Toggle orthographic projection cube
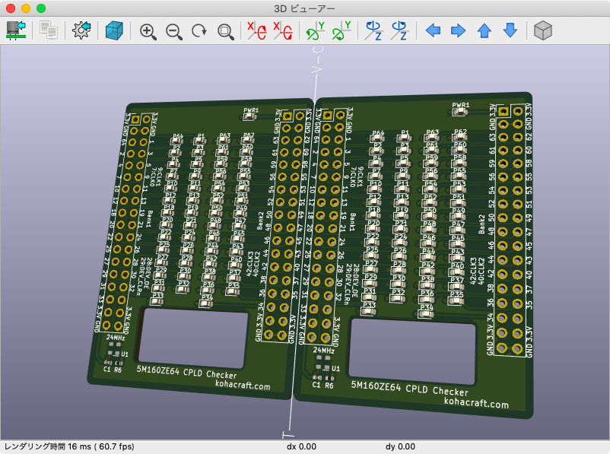This screenshot has width=610, height=454. pos(542,31)
